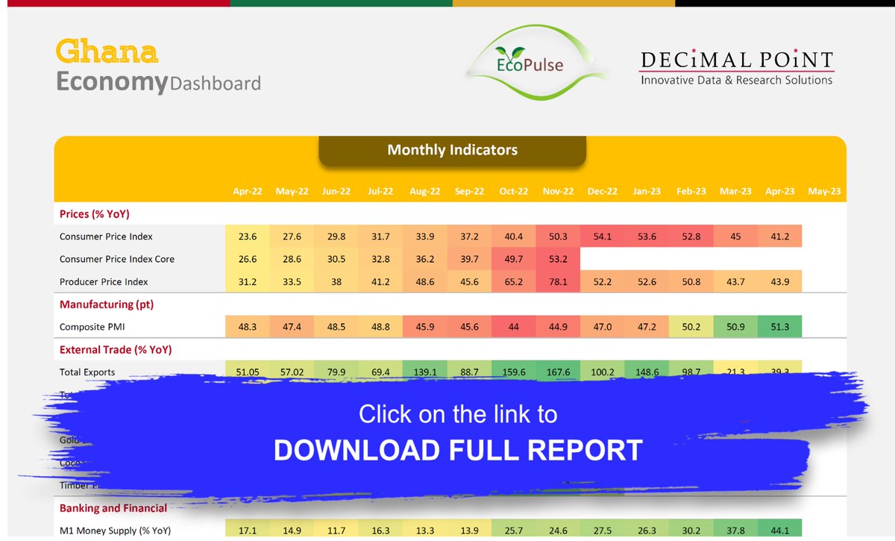This screenshot has height=541, width=895.
Task: Click CPI Core value 39.7
Action: click(469, 259)
